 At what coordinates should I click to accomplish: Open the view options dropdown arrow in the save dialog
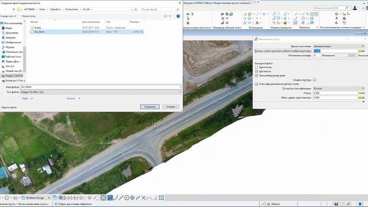click(x=170, y=16)
